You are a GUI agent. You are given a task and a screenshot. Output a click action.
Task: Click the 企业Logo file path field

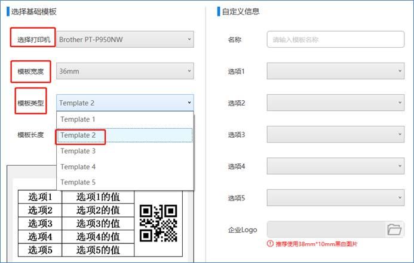326,229
